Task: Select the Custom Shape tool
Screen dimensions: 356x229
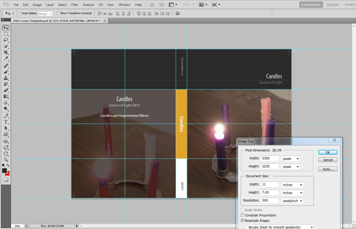Action: pos(6,134)
